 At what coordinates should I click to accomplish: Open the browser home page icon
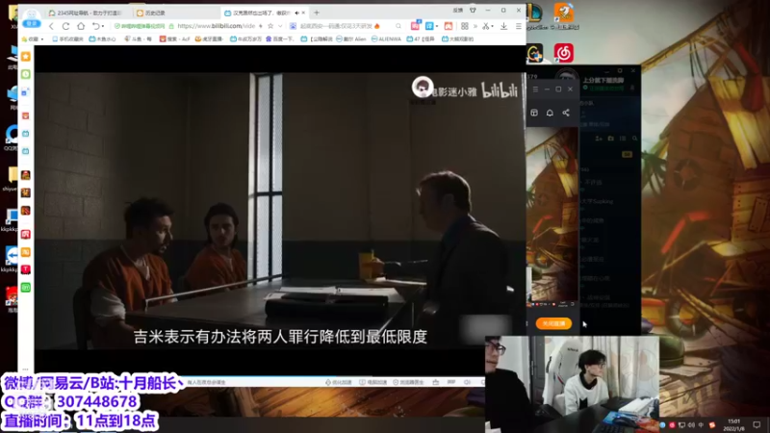[x=81, y=26]
